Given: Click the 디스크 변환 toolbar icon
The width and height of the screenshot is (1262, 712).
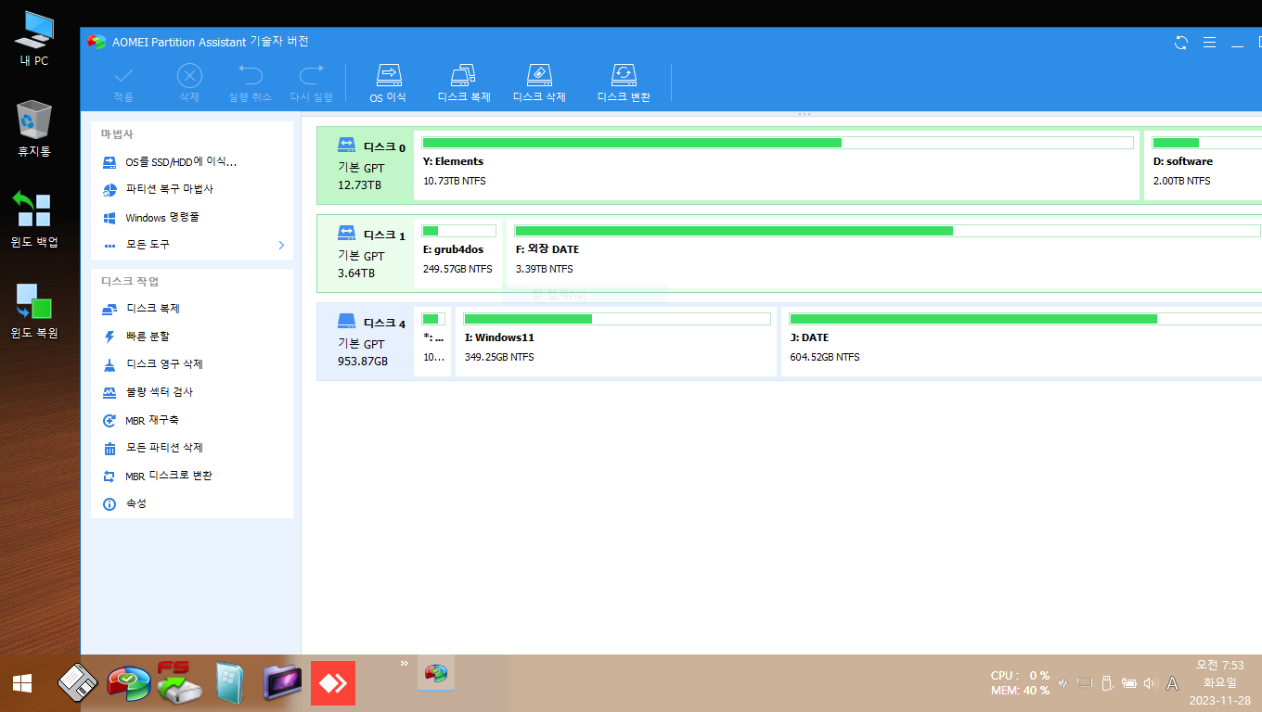Looking at the screenshot, I should click(x=624, y=75).
